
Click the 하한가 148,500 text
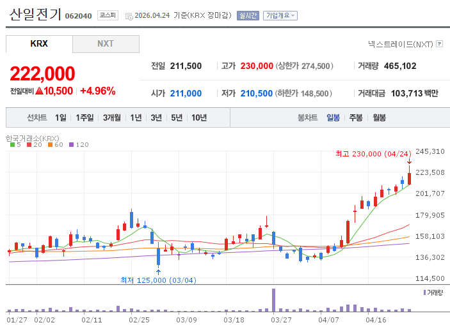point(303,93)
